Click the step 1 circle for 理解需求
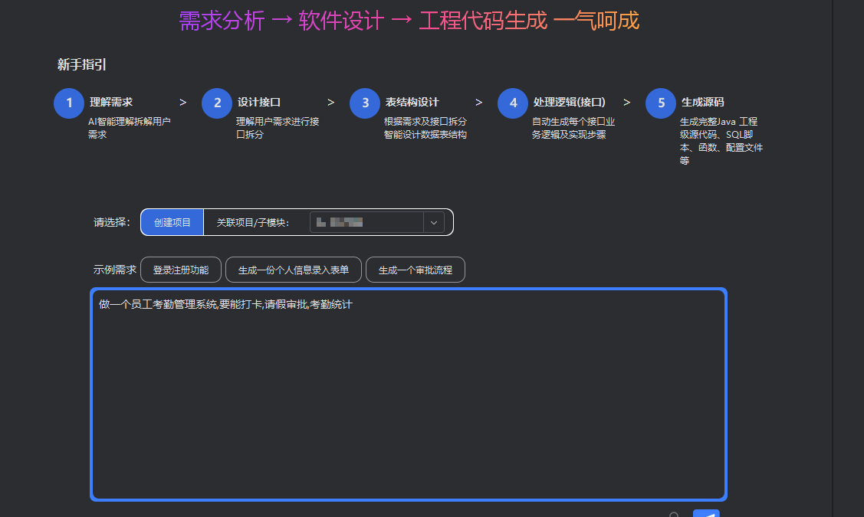The width and height of the screenshot is (864, 517). (69, 103)
